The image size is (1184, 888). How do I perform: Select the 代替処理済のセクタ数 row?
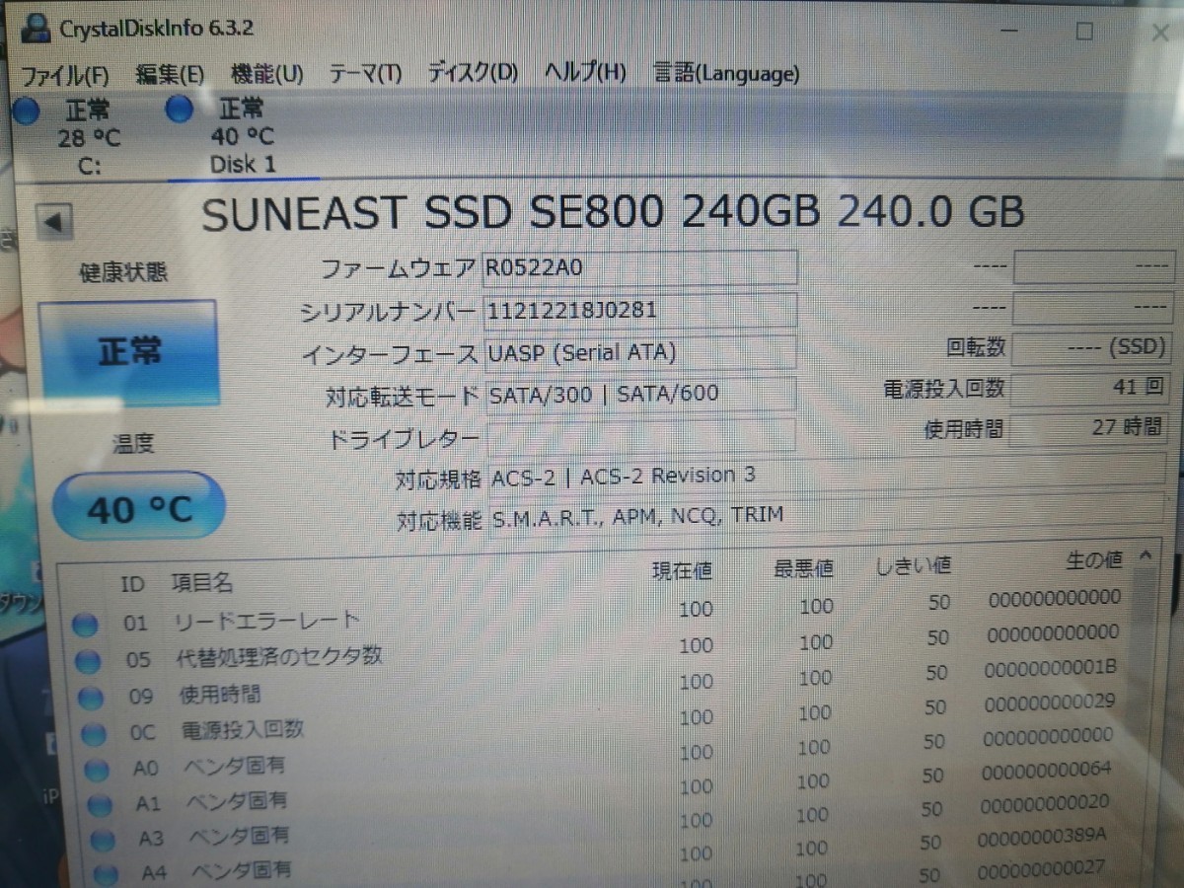point(599,649)
